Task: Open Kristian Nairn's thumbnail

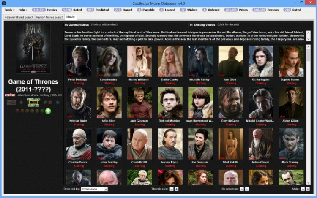Action: pos(79,103)
